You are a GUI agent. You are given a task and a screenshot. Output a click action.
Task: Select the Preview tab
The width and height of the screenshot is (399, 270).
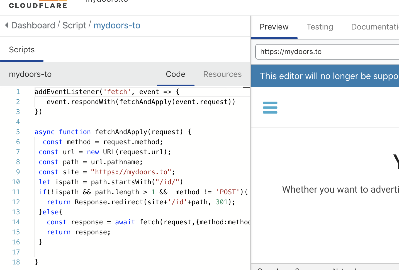pos(274,27)
